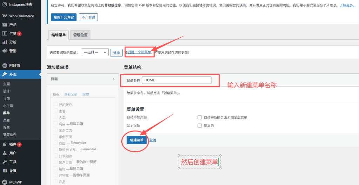The height and width of the screenshot is (185, 359).
Task: Click the 插件 plug icon
Action: click(x=5, y=144)
